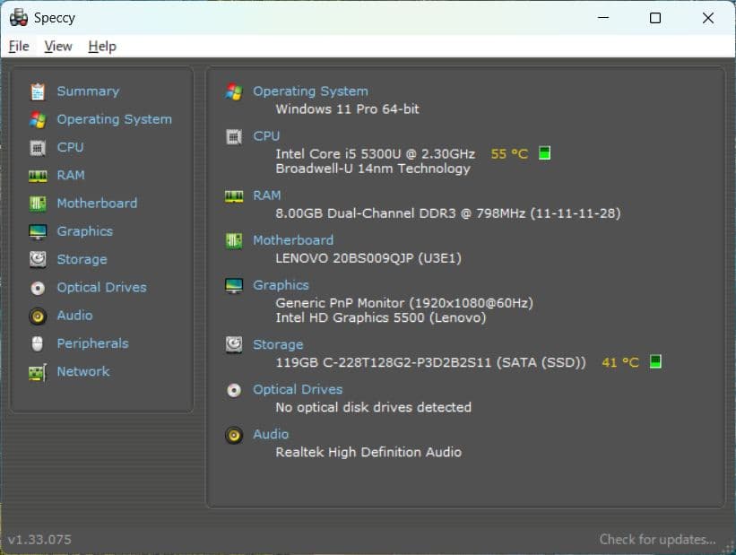736x555 pixels.
Task: Click the Network icon in the sidebar
Action: coord(37,371)
